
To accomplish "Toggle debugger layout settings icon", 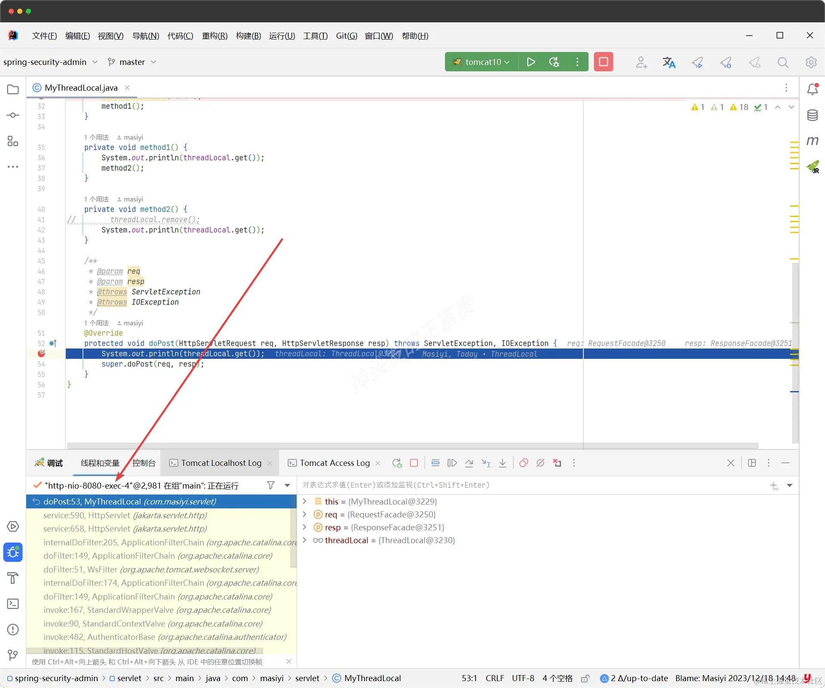I will coord(752,463).
